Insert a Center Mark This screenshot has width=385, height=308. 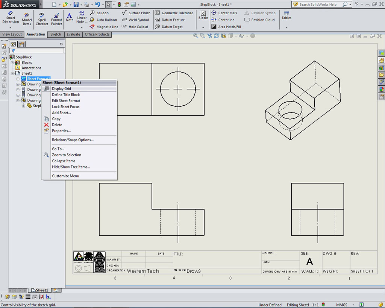(224, 13)
